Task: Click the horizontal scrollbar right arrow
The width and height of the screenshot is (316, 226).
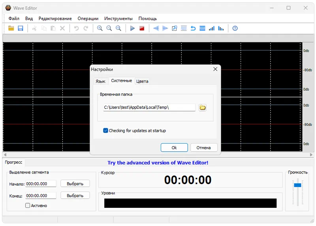Action: [311, 155]
